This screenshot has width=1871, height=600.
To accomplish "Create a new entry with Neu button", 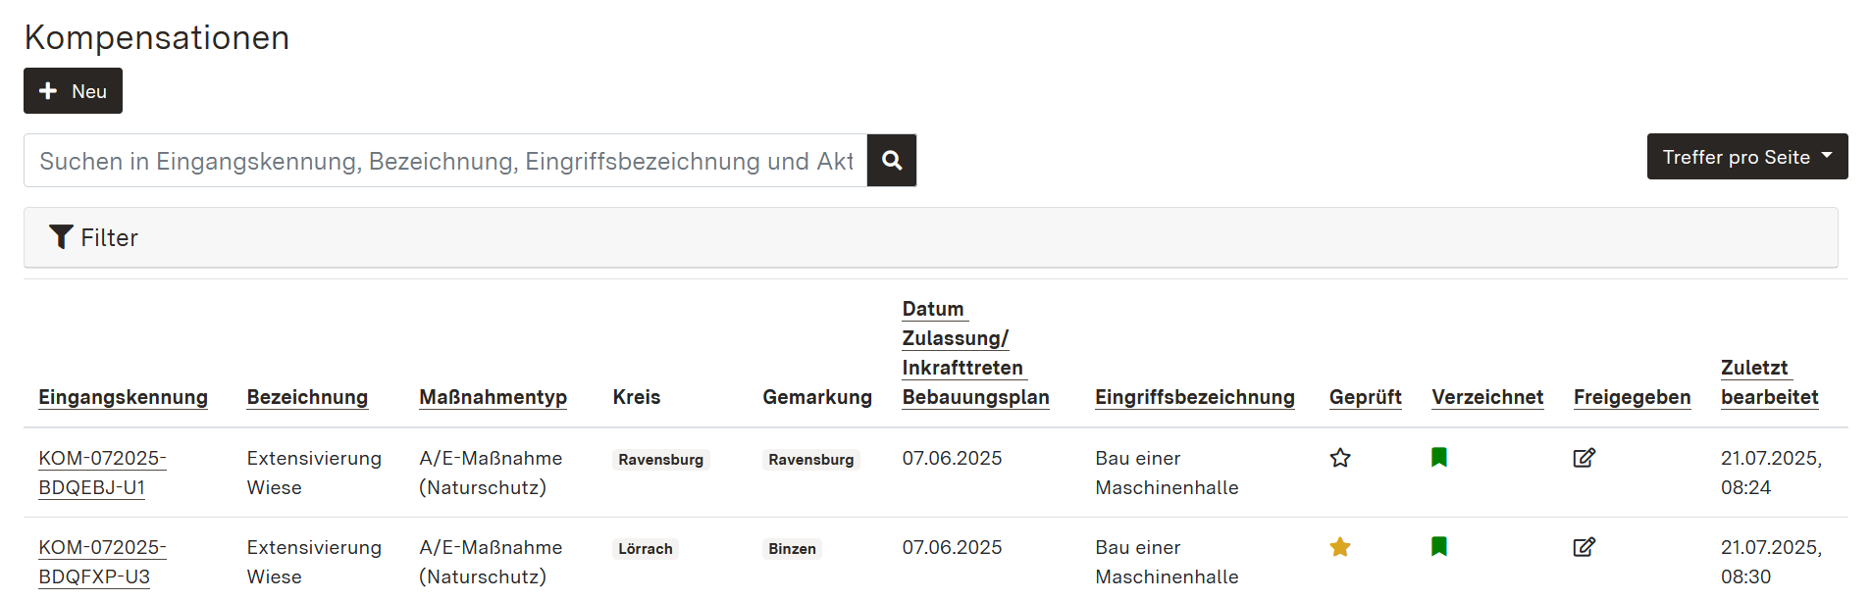I will 73,91.
